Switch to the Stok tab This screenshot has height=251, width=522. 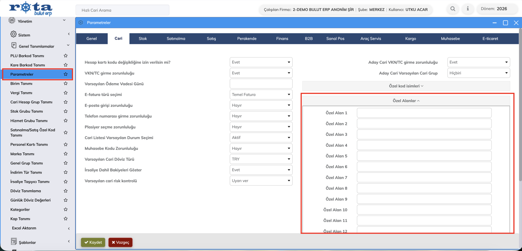pos(143,39)
